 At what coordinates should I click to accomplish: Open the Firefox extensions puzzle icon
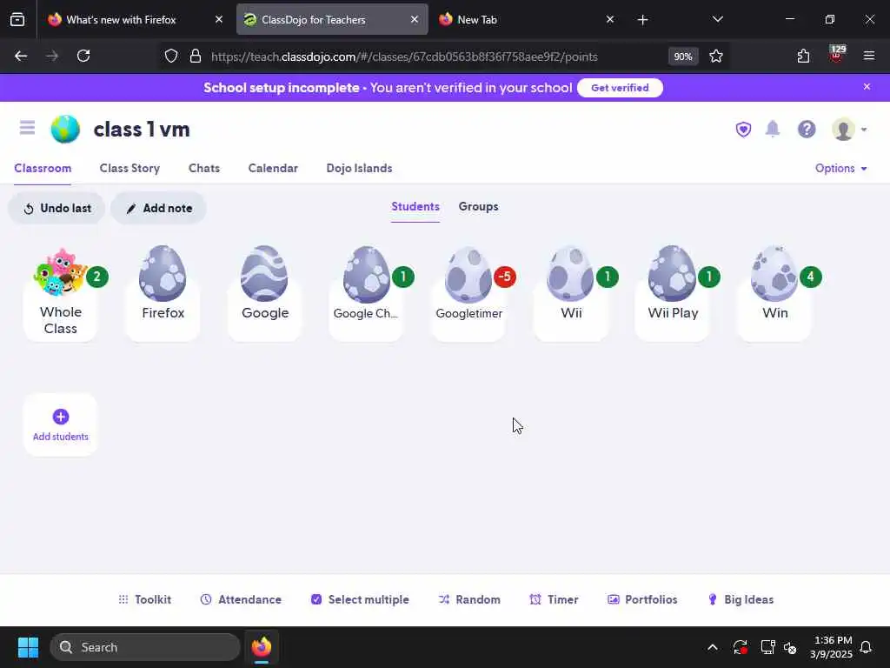pyautogui.click(x=803, y=57)
